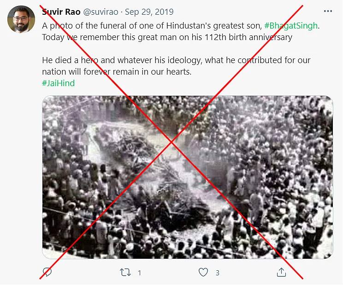Click the retweet count showing 1
343x285 pixels.
[x=139, y=273]
